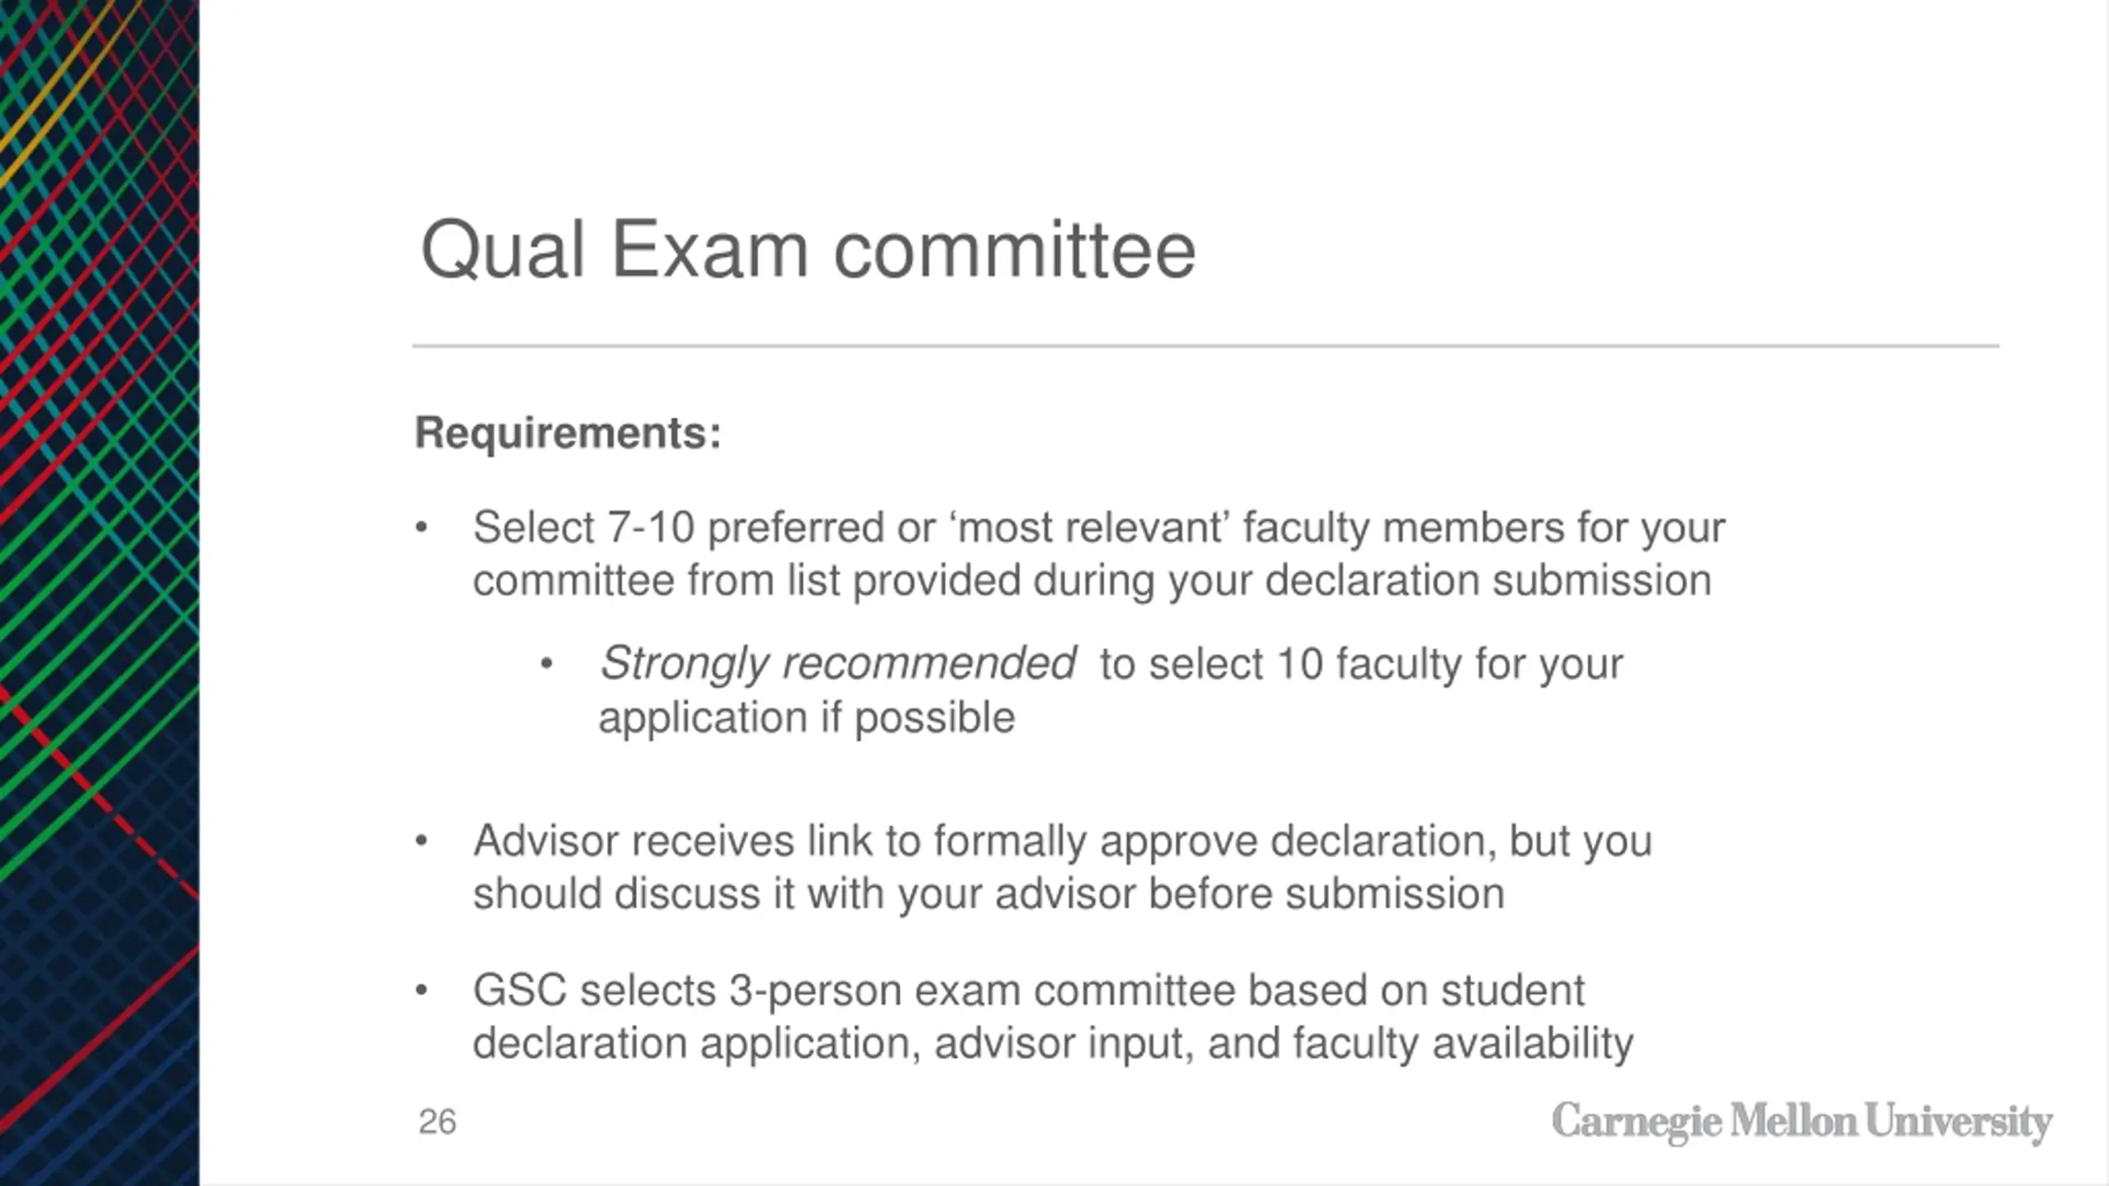This screenshot has width=2109, height=1186.
Task: Click the line 'GSC selects 3-person exam committee'
Action: (x=1028, y=991)
